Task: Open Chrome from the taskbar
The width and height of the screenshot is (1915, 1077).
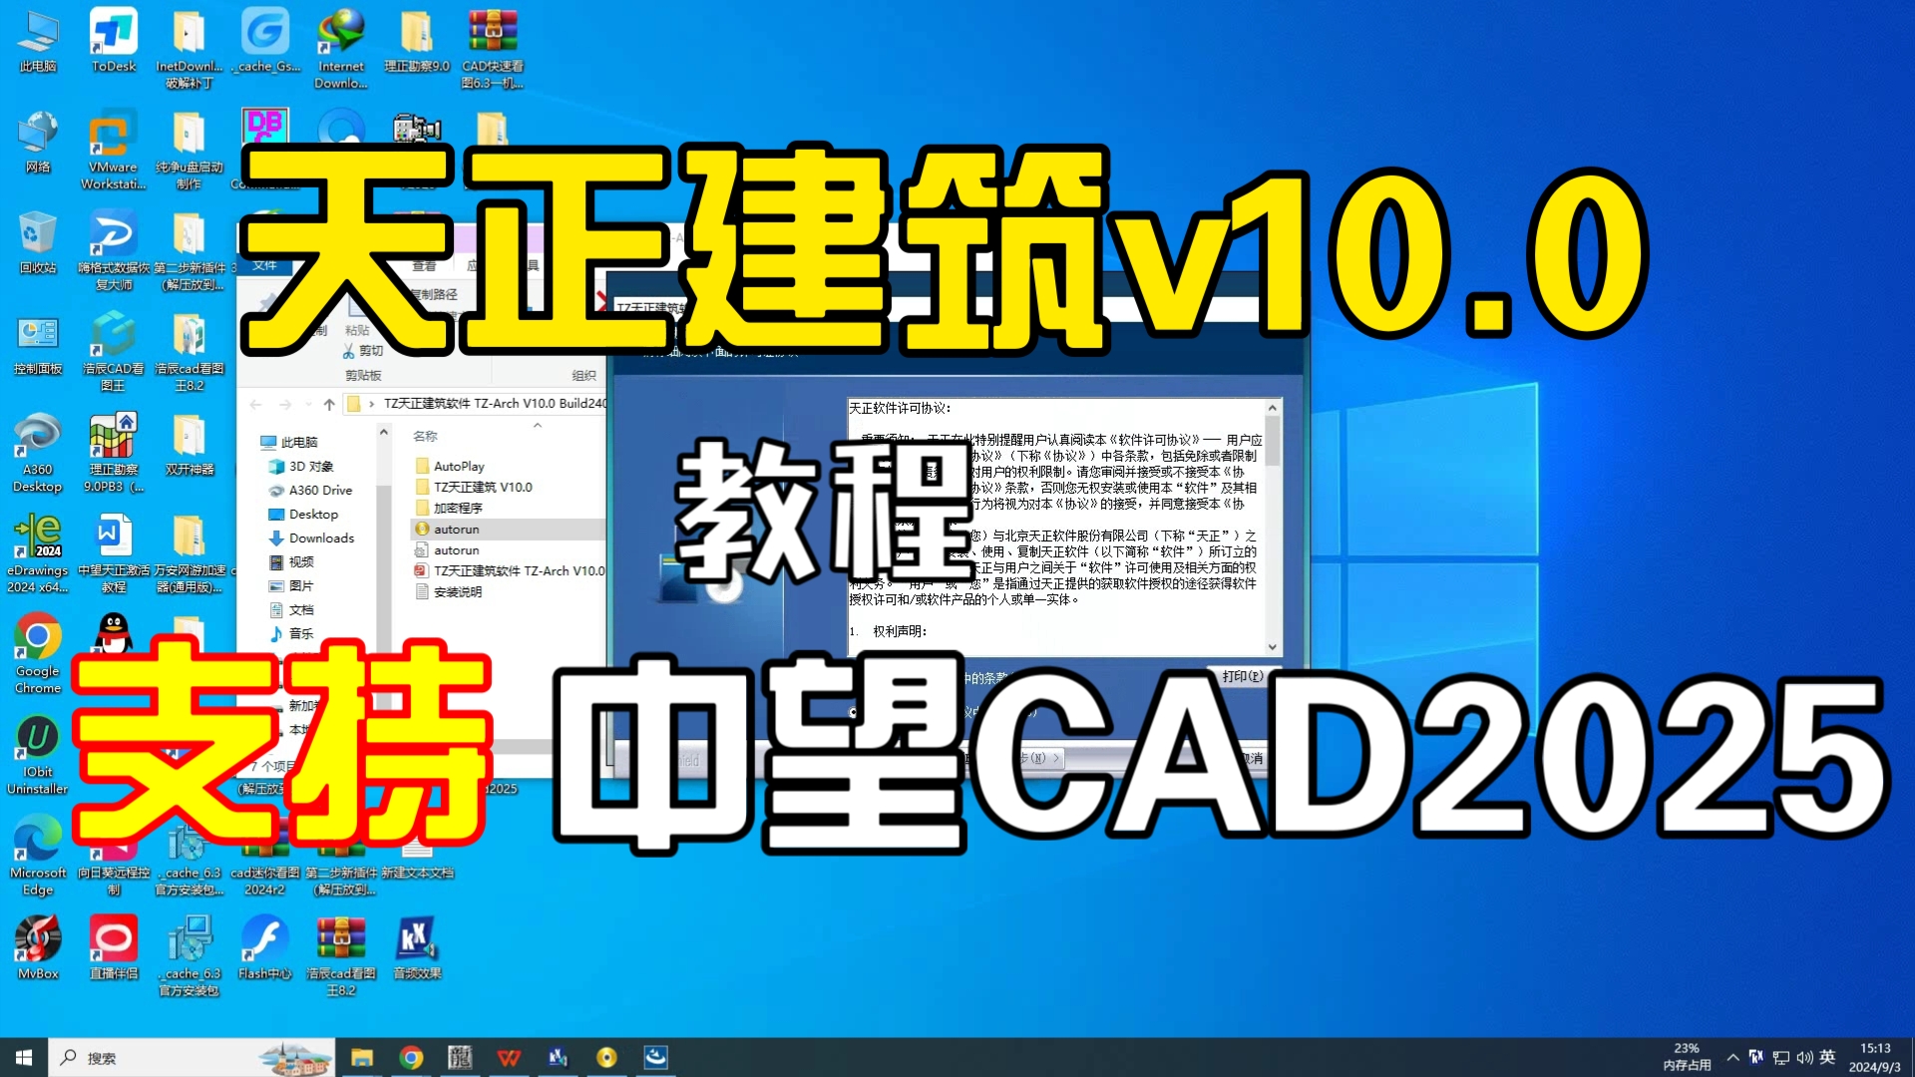Action: click(x=412, y=1056)
